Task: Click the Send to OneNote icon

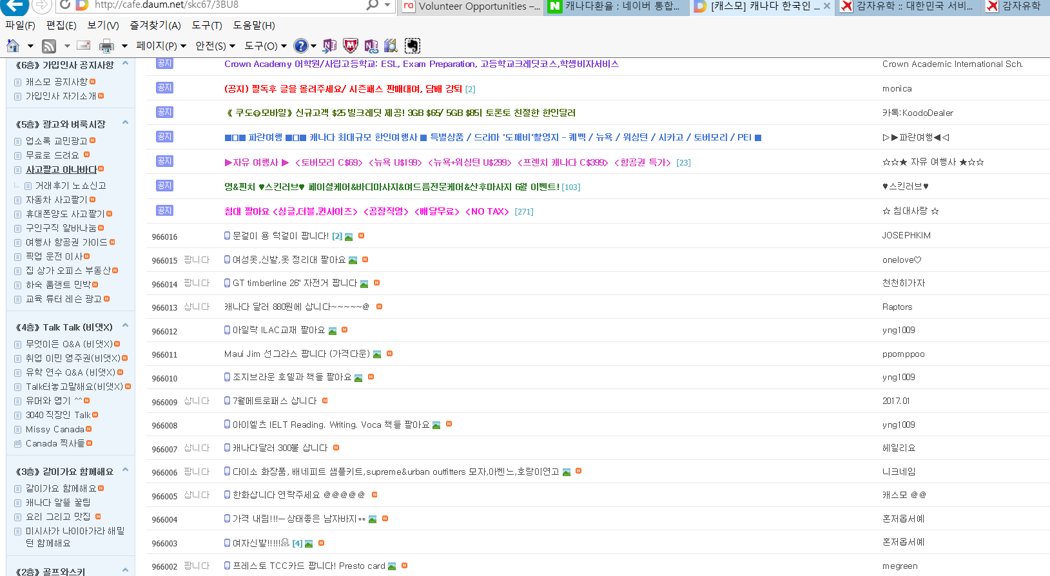Action: coord(329,46)
